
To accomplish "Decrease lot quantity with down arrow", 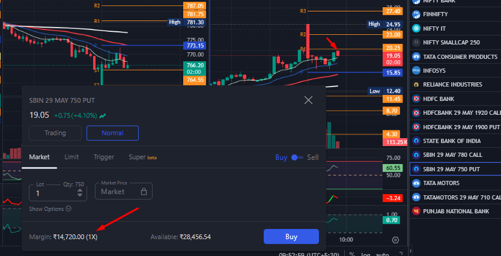I will (80, 195).
